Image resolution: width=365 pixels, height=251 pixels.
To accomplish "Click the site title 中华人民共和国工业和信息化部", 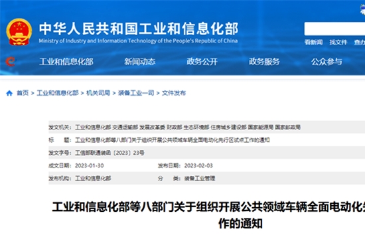I will 139,29.
